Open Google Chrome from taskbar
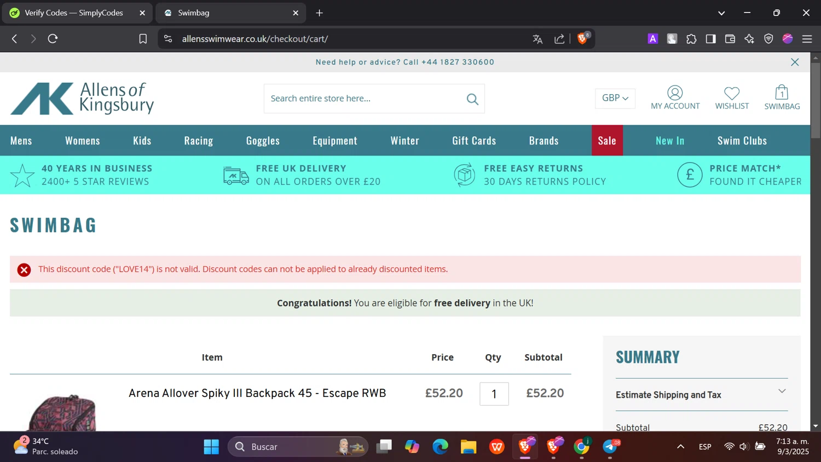821x462 pixels. [x=582, y=447]
